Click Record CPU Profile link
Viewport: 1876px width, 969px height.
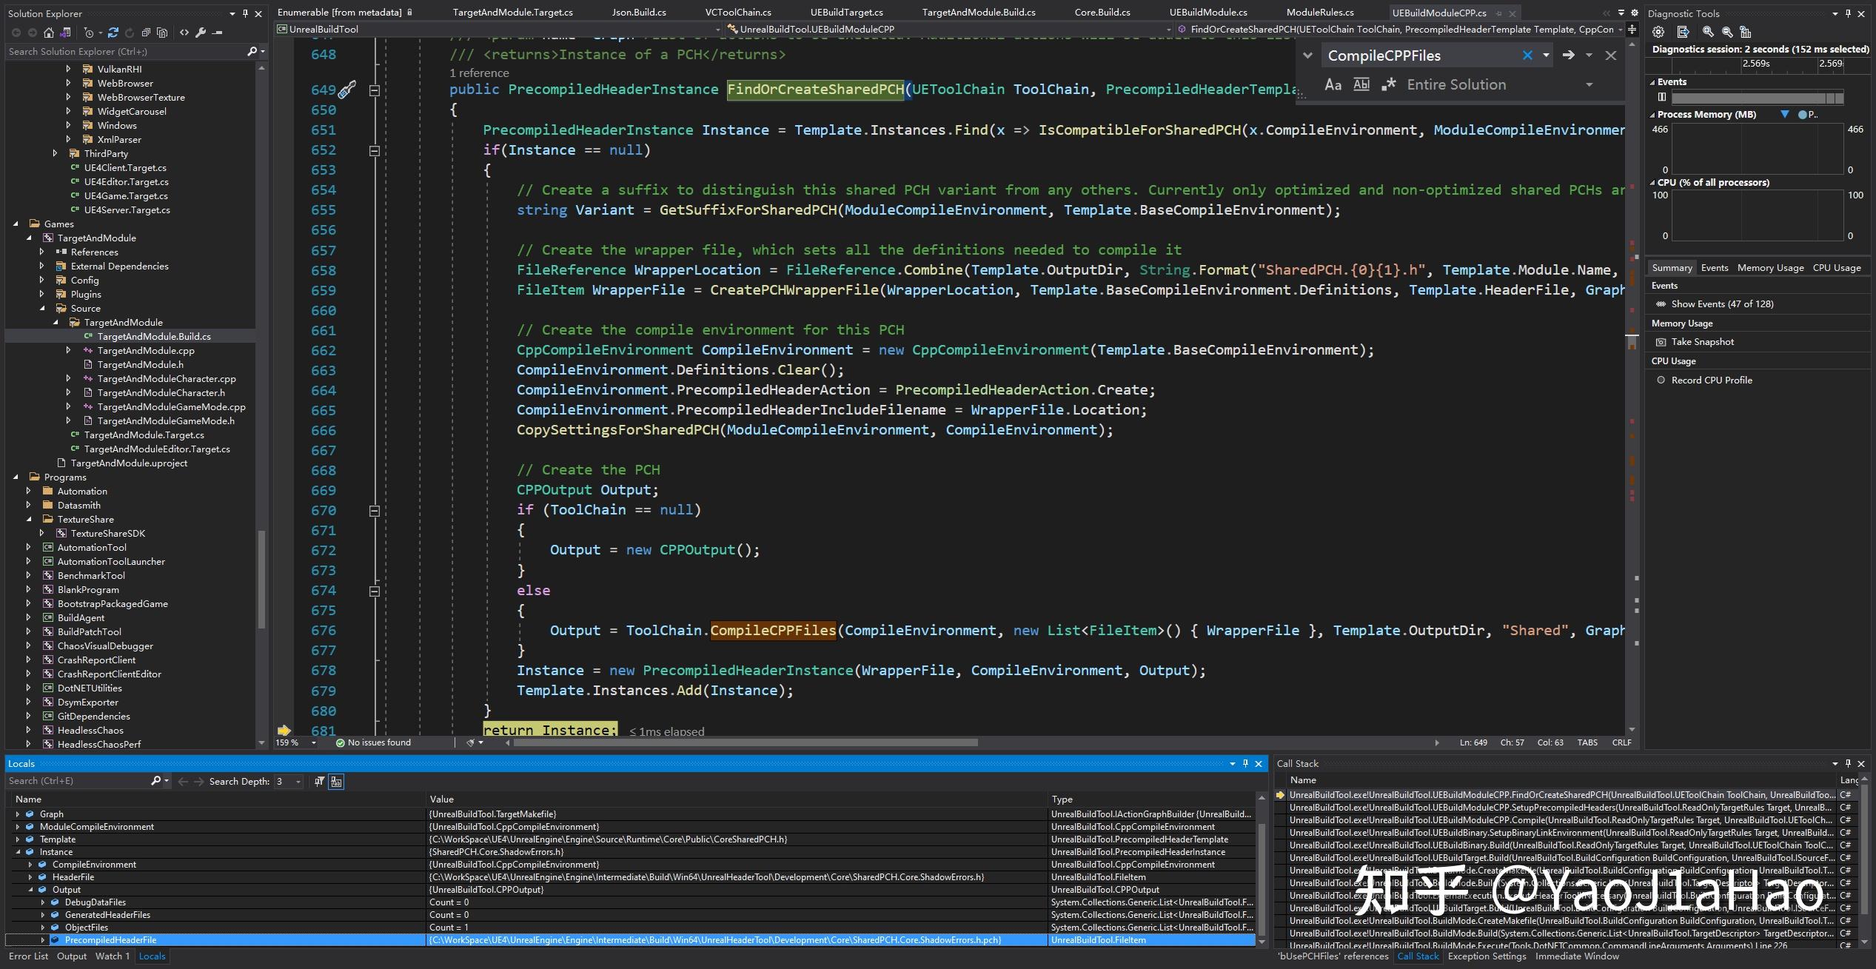[1711, 380]
